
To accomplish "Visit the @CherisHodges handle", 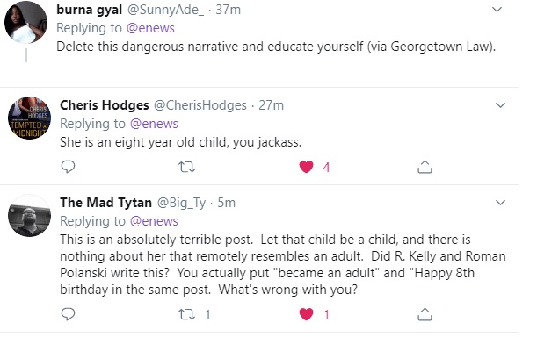I will 200,105.
